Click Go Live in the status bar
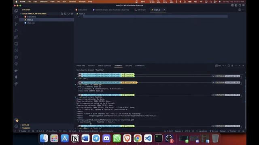 pos(214,131)
